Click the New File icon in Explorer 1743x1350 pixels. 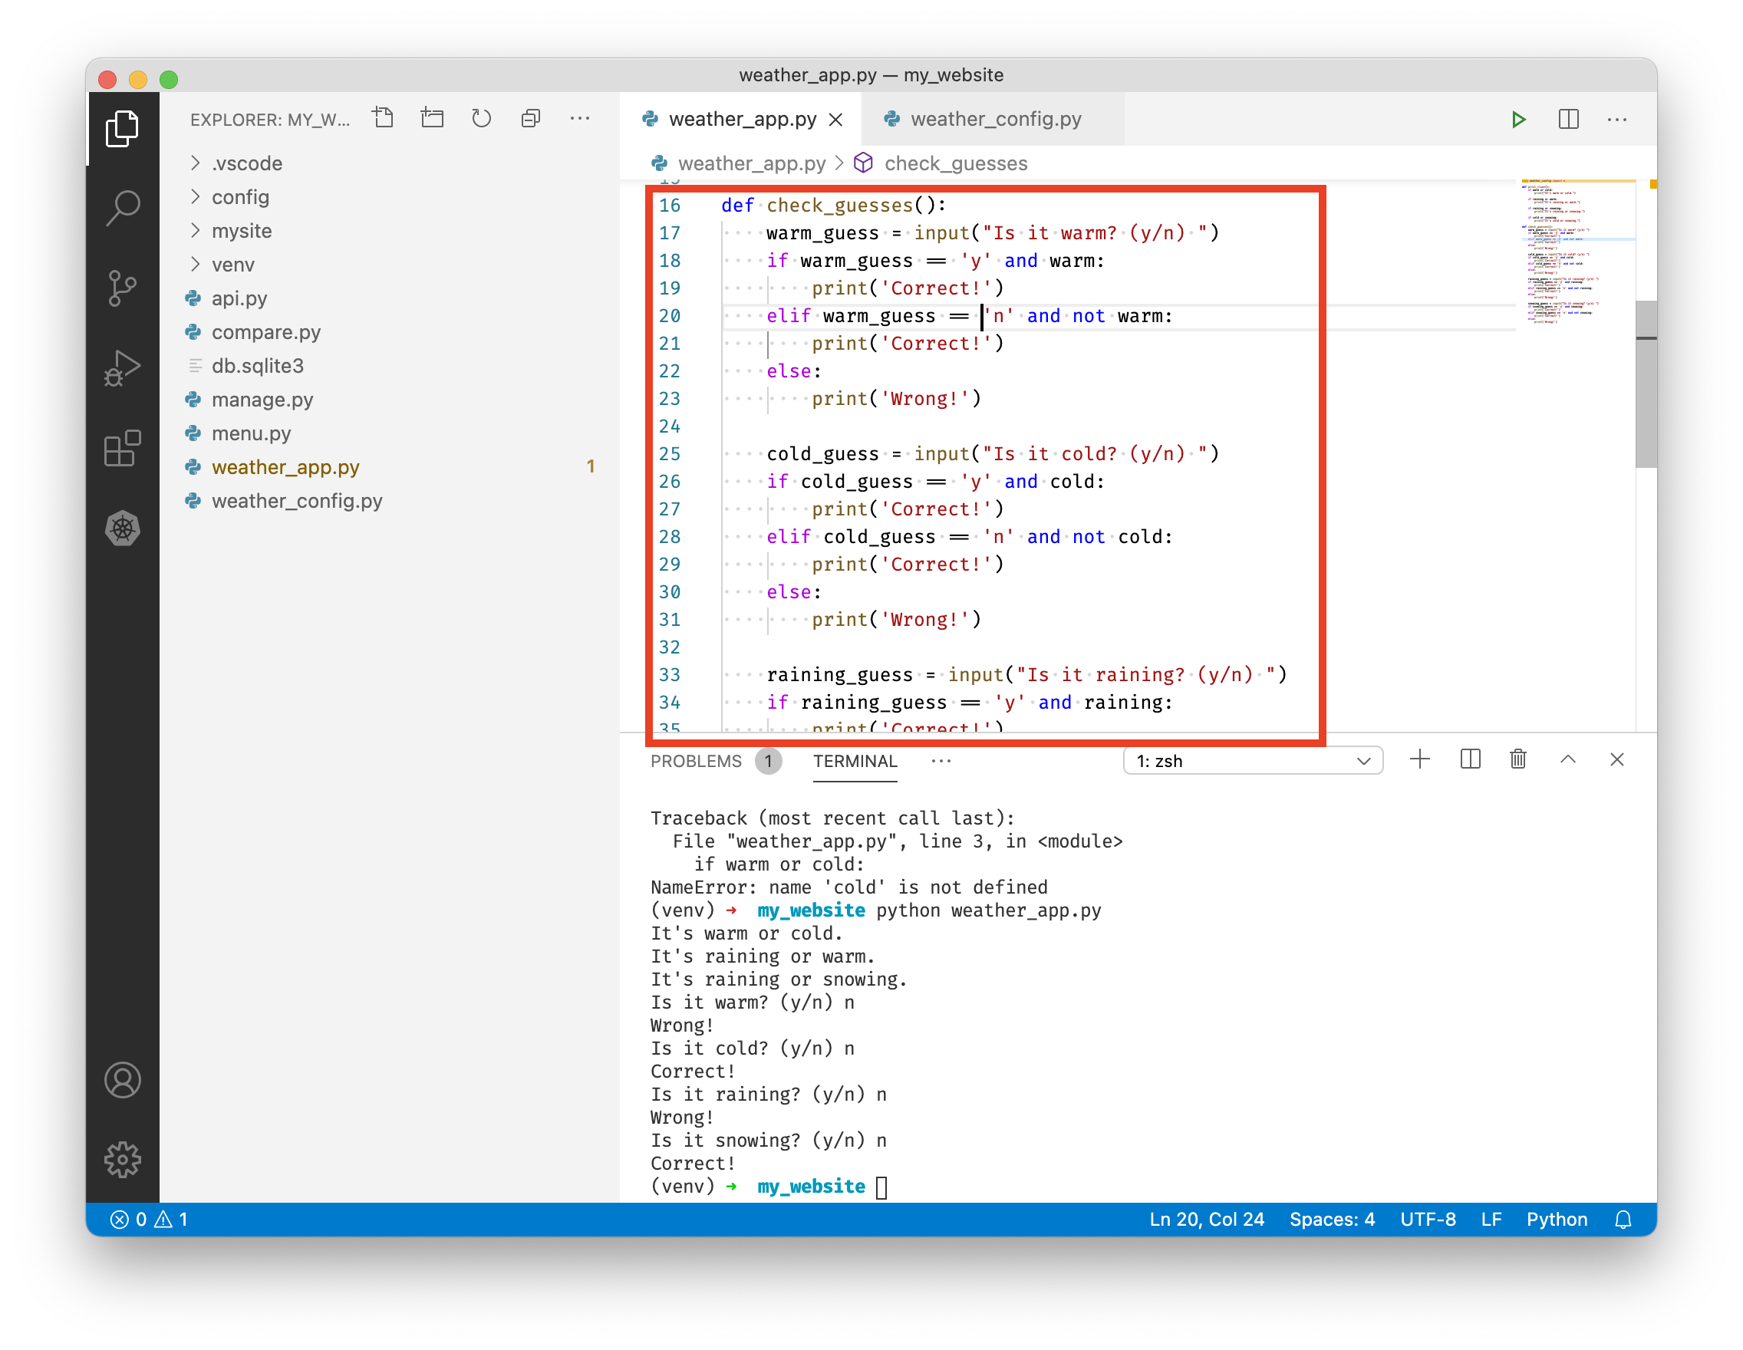click(x=383, y=119)
